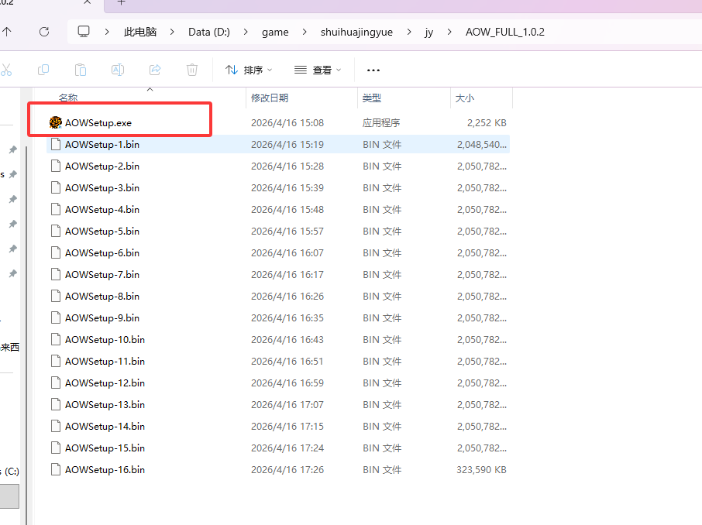Click the Paste icon
The height and width of the screenshot is (525, 702).
81,70
